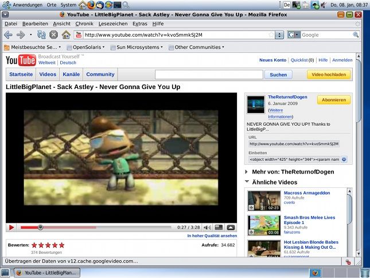
Task: Open the address bar history dropdown
Action: pyautogui.click(x=279, y=35)
